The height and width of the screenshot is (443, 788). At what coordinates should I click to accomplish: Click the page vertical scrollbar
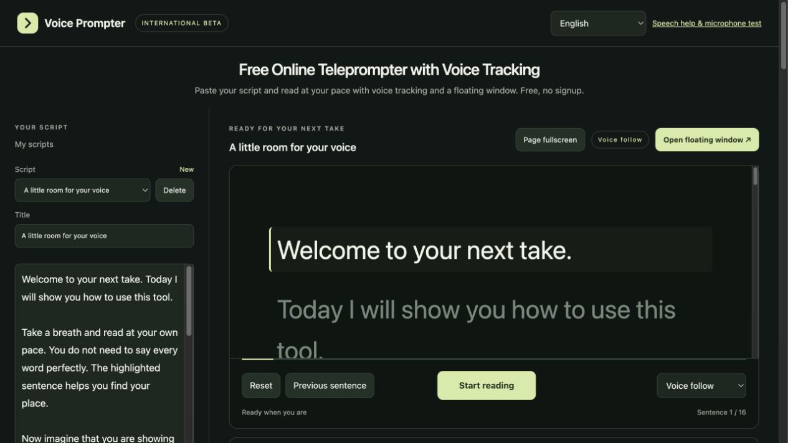[x=784, y=36]
